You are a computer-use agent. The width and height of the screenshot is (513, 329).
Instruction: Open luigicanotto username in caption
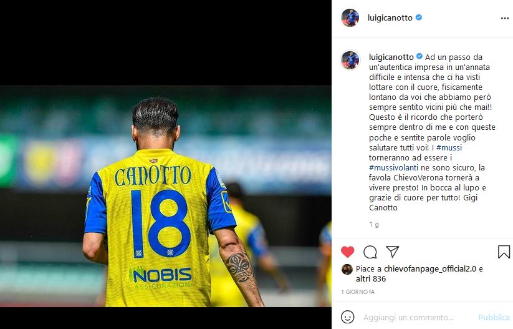391,57
